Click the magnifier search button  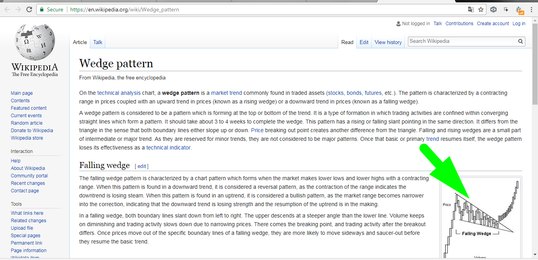click(x=521, y=41)
